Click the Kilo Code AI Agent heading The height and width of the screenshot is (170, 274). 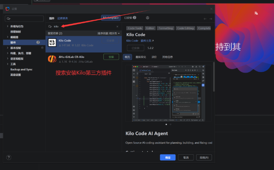pyautogui.click(x=146, y=133)
